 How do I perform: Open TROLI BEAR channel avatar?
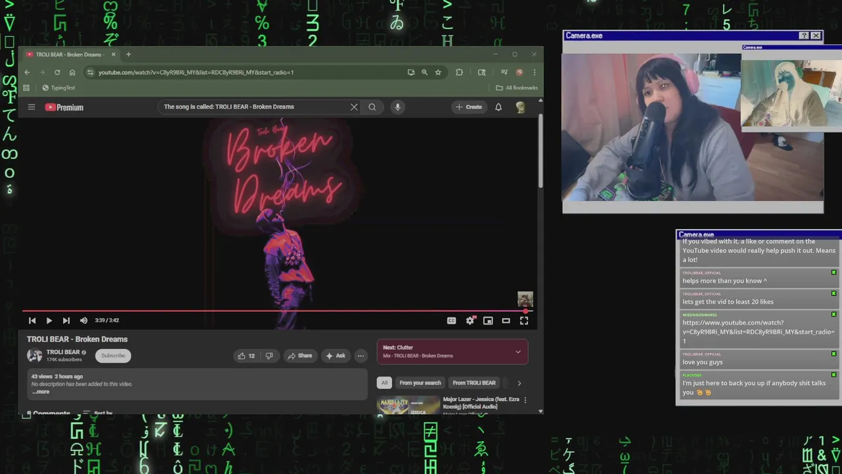34,355
